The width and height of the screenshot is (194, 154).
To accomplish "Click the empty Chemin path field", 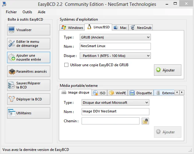I will coord(111,121).
